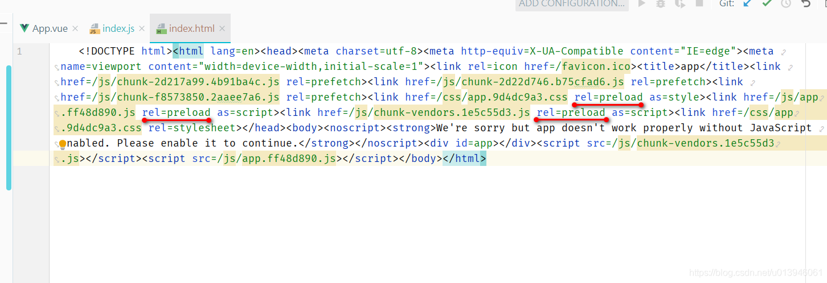Click the yellow lightbulb intention icon
827x283 pixels.
[x=63, y=144]
